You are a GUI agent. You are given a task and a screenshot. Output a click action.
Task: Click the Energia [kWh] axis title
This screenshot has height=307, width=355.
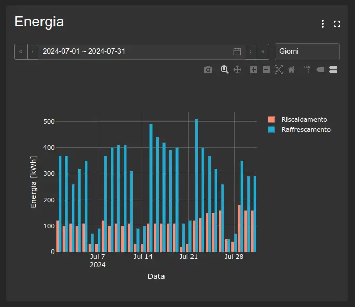33,182
